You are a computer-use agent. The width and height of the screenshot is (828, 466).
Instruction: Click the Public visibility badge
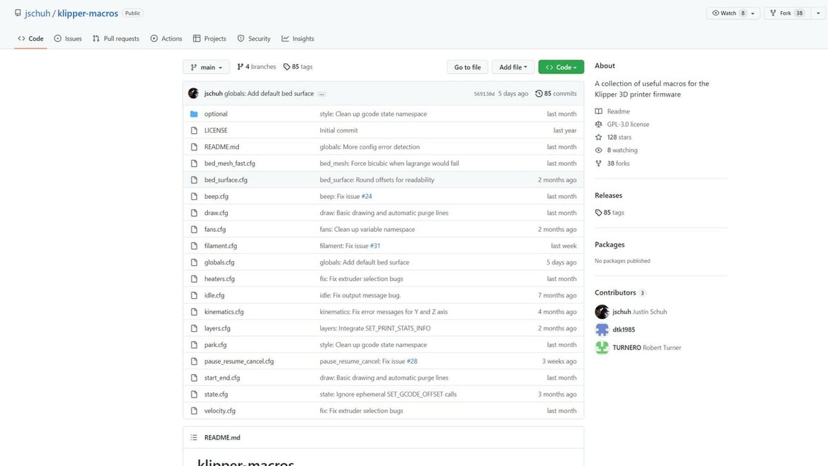click(x=132, y=13)
